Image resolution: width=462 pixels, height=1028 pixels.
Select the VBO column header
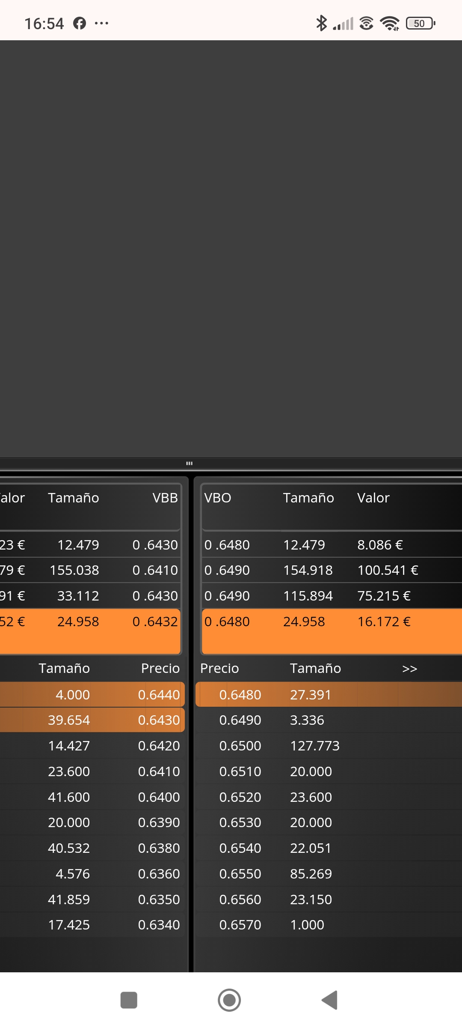tap(218, 498)
